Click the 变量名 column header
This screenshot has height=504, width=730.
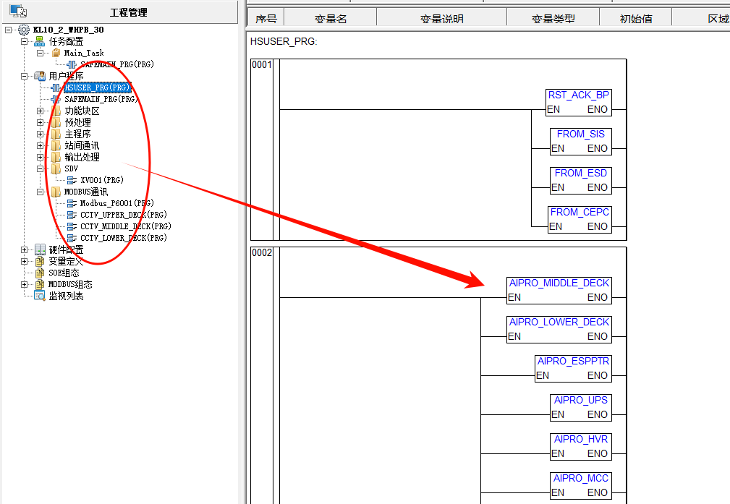(x=331, y=18)
